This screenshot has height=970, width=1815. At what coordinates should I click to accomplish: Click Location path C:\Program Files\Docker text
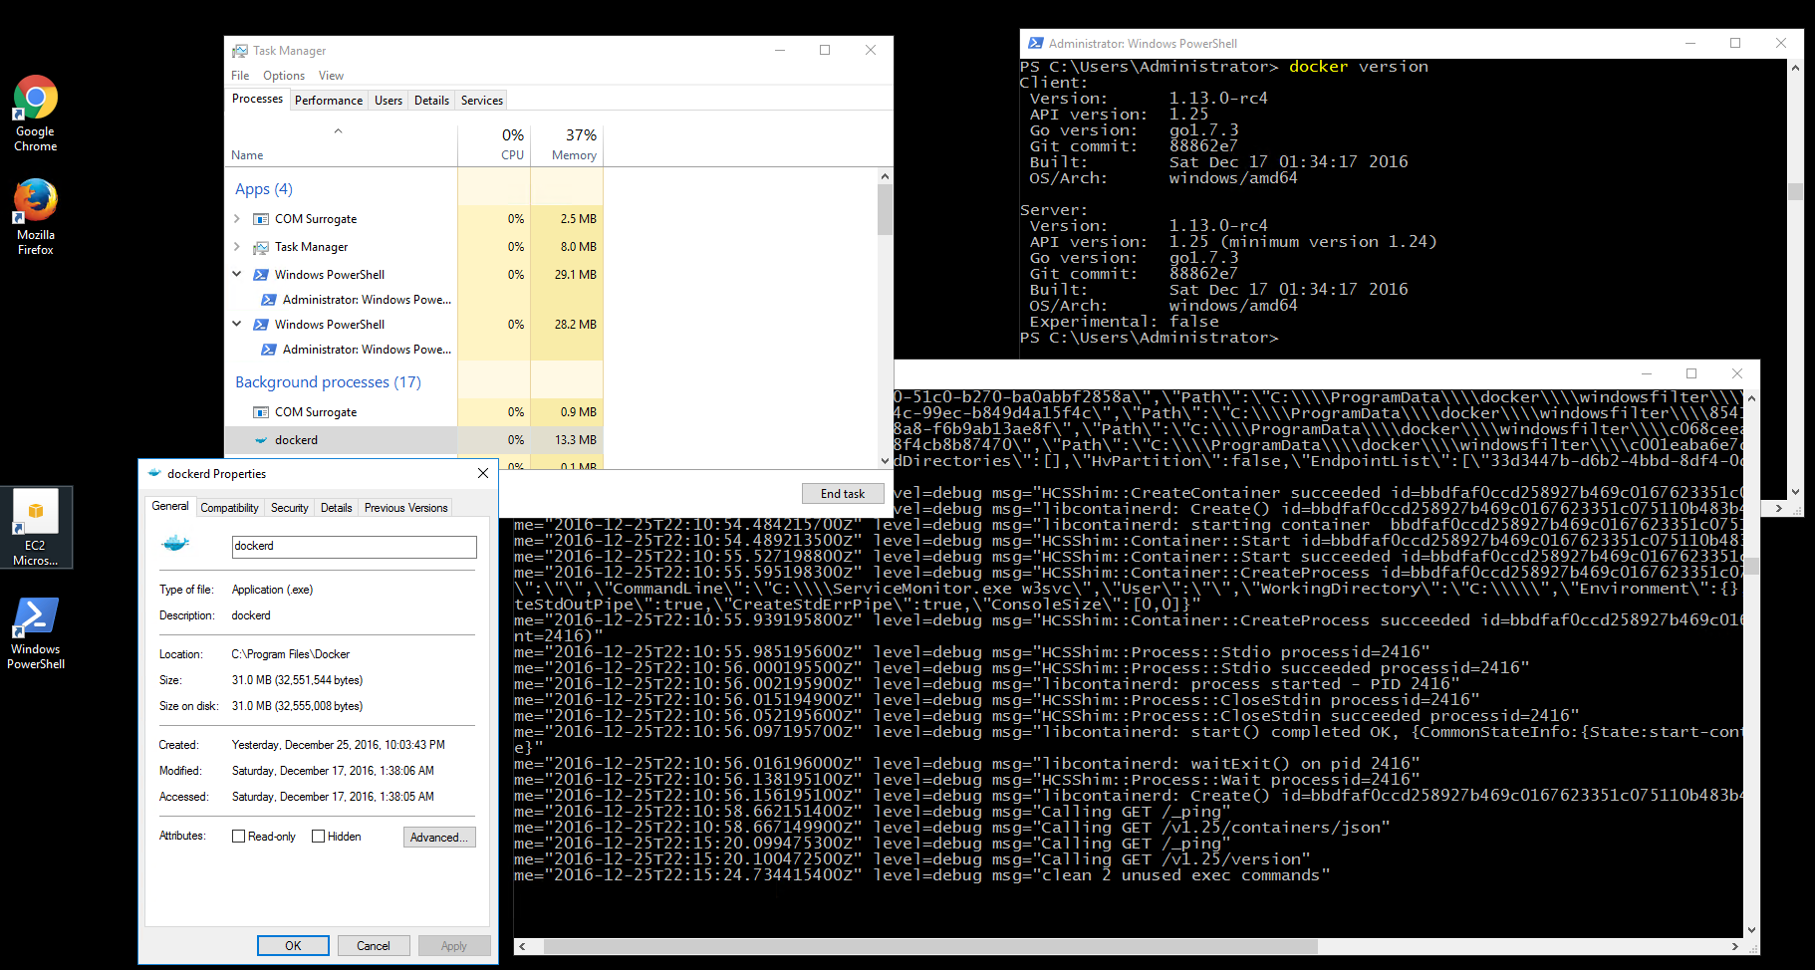(291, 654)
